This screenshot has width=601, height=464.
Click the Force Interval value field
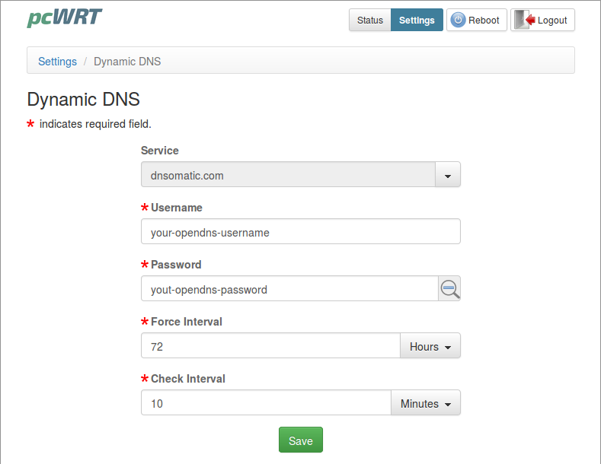pyautogui.click(x=270, y=345)
